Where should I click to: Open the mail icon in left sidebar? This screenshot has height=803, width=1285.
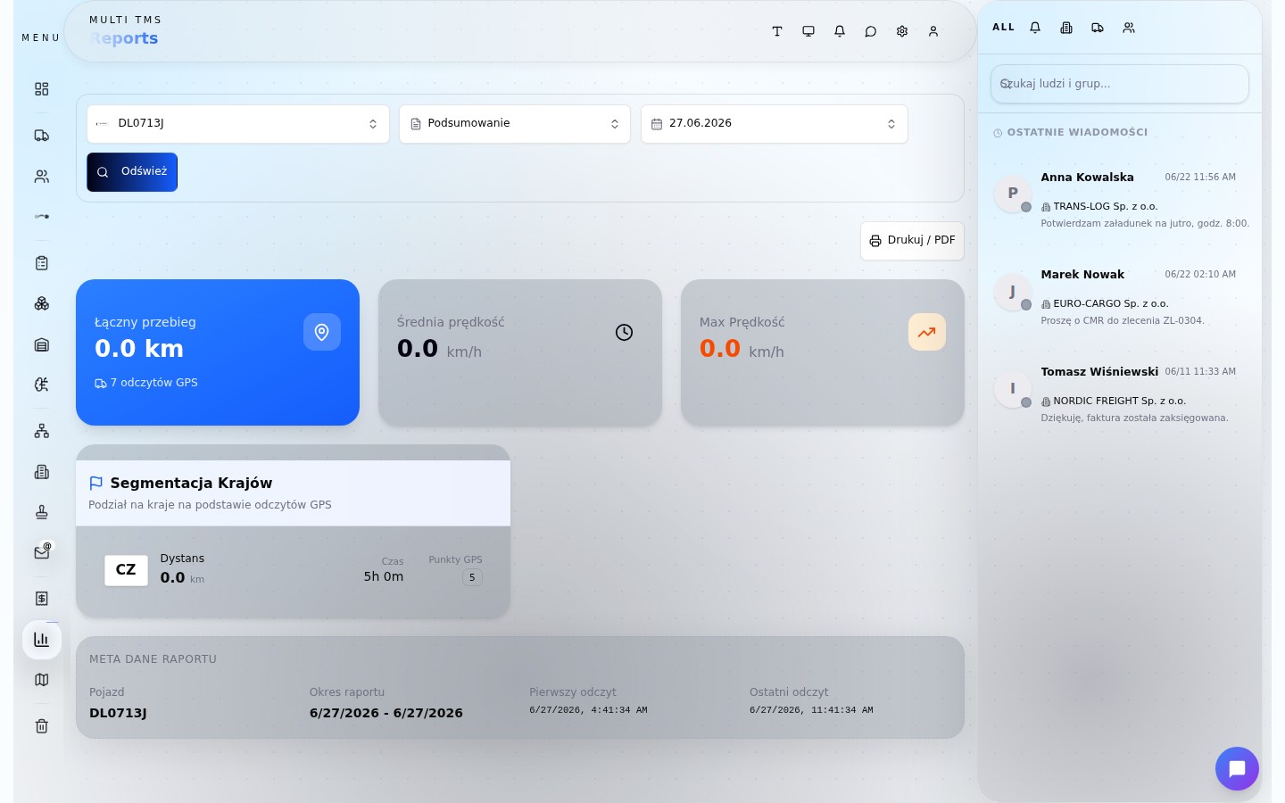(41, 552)
